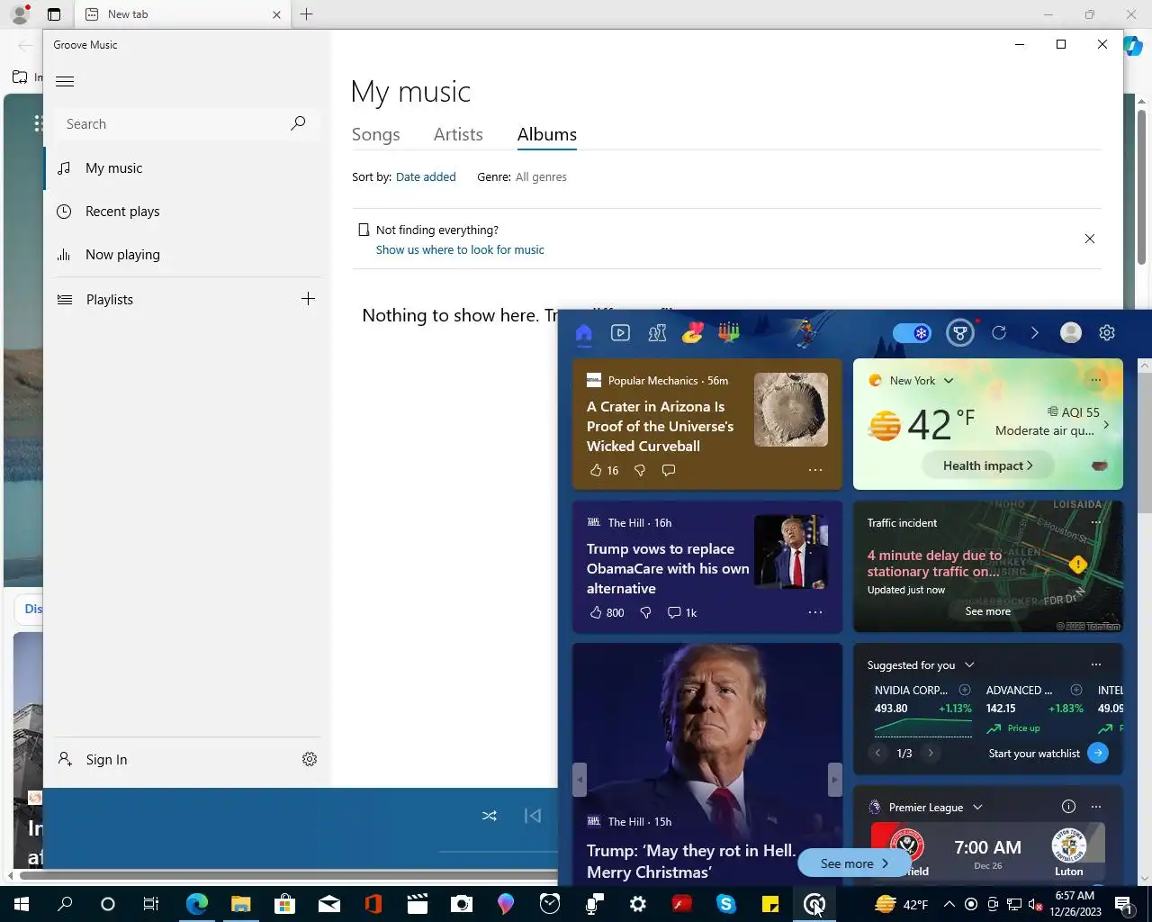Expand the Premier League dropdown

(x=977, y=808)
